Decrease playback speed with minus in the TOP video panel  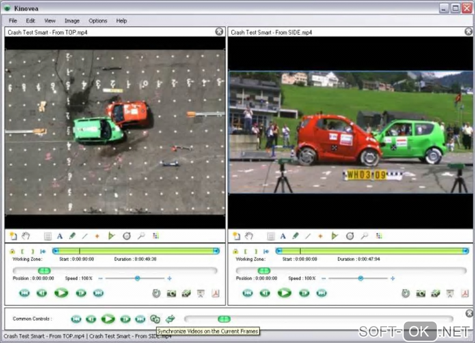coord(101,278)
